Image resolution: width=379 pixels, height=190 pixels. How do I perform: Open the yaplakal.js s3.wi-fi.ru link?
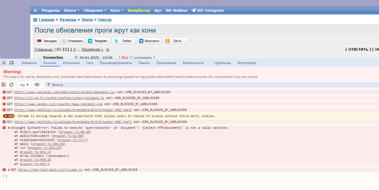click(59, 98)
